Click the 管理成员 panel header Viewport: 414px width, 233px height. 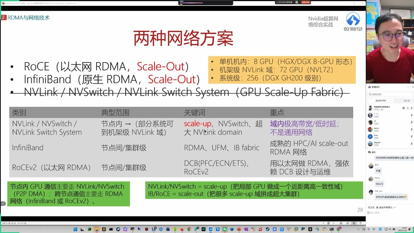pyautogui.click(x=374, y=87)
